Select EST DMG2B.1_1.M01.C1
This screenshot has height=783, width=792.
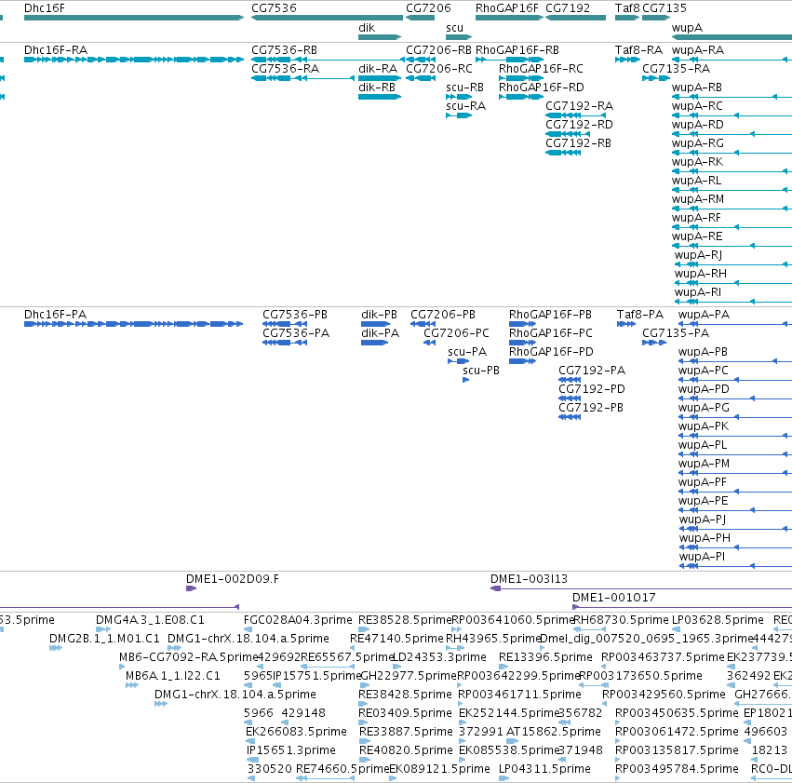(x=56, y=648)
